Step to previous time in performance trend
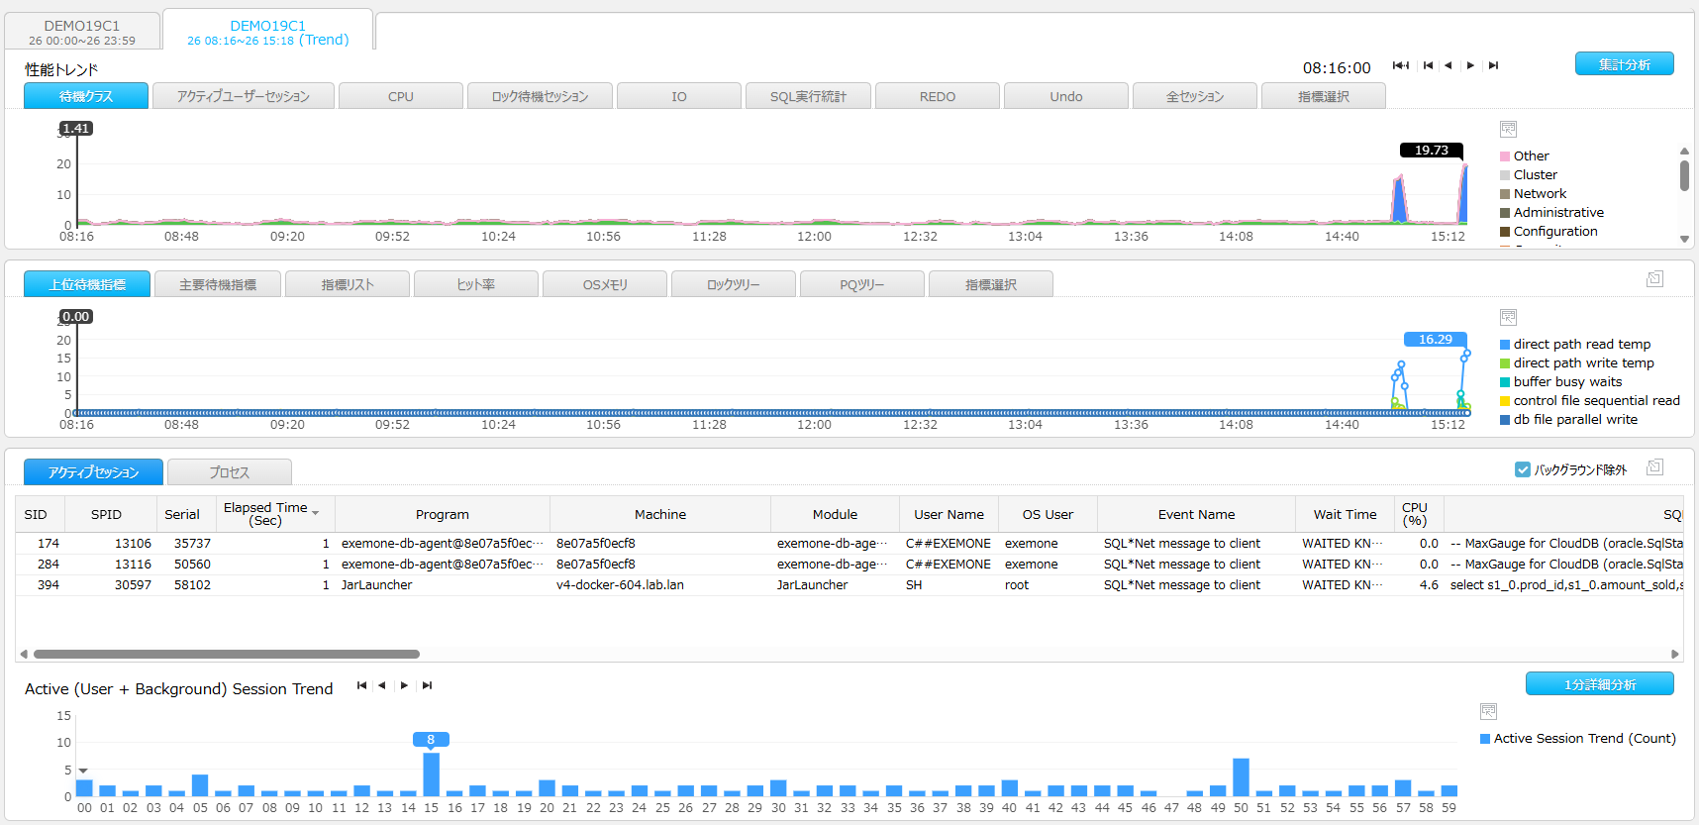Image resolution: width=1699 pixels, height=825 pixels. [1449, 65]
